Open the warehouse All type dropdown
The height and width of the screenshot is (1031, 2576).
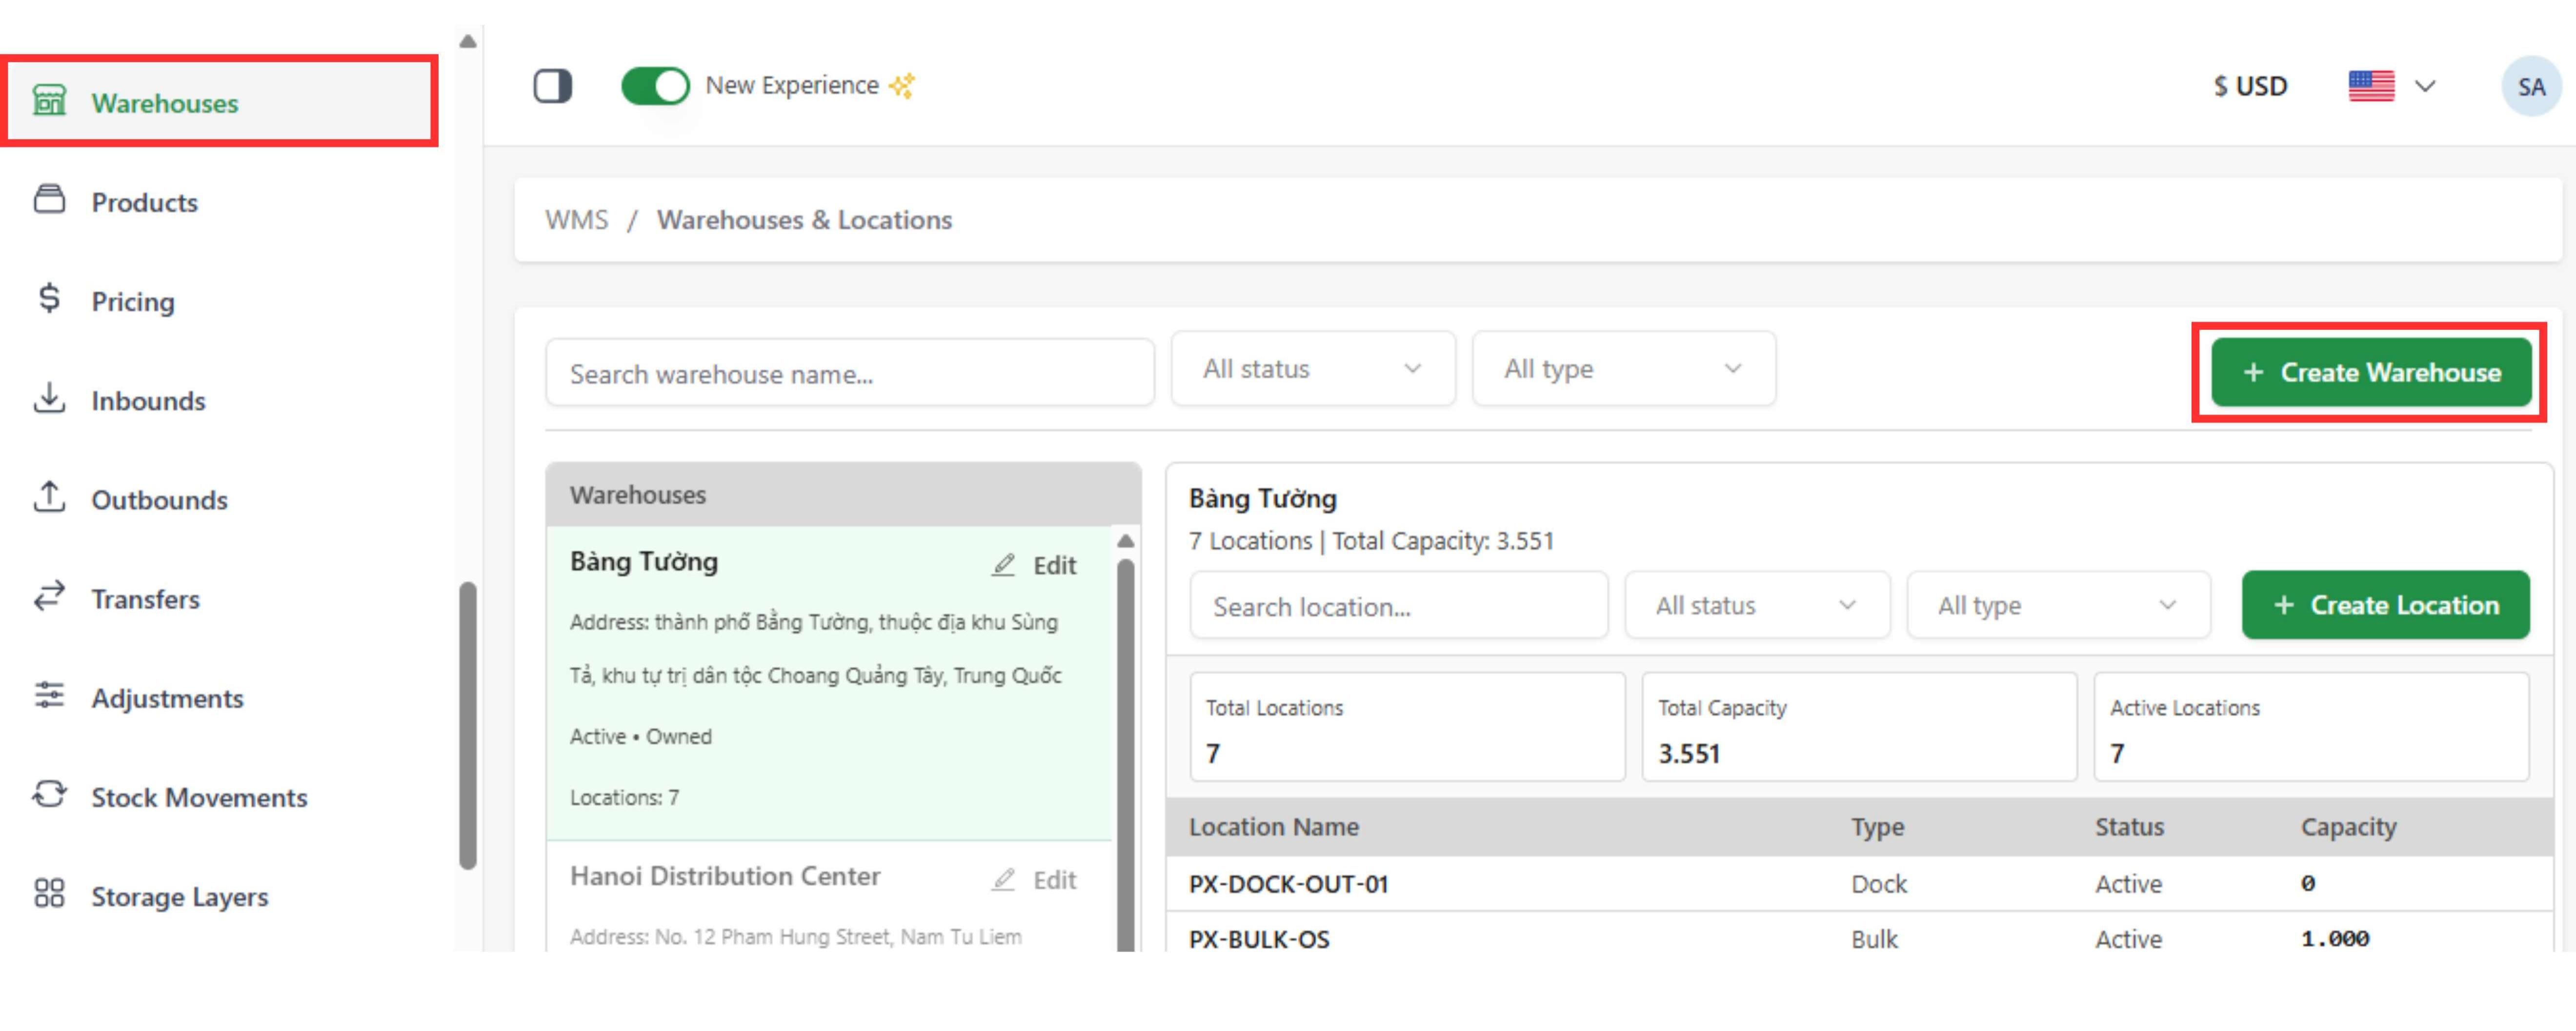coord(1623,369)
